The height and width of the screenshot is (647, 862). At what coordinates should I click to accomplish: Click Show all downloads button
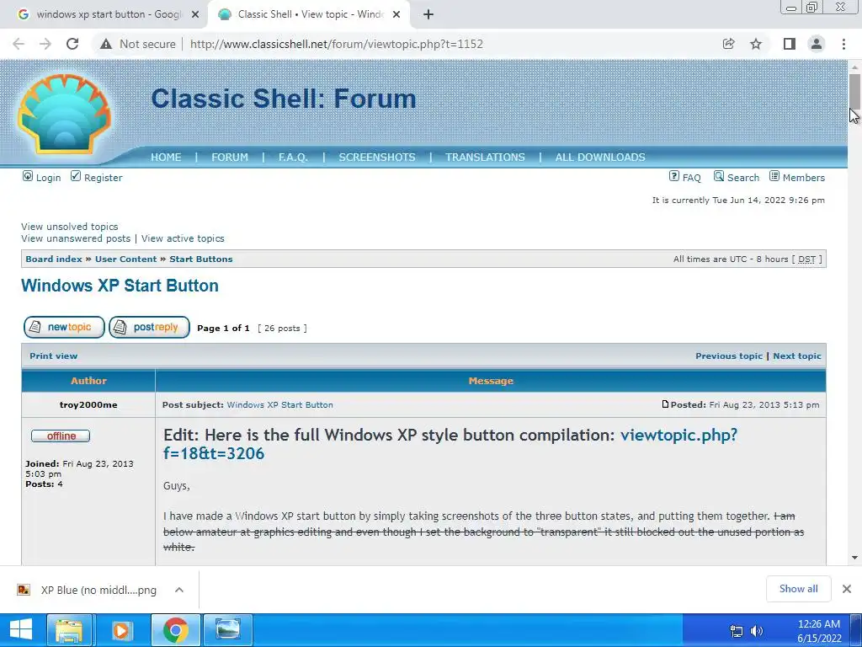click(798, 589)
